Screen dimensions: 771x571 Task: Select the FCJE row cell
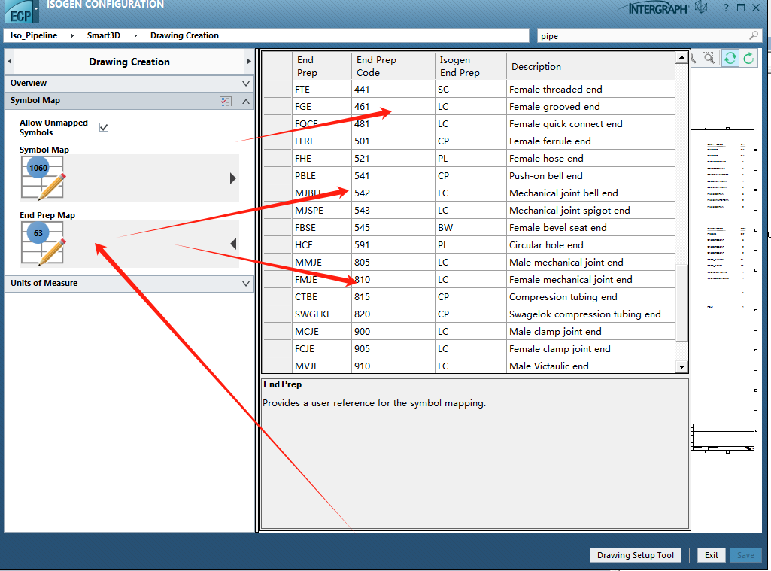tap(322, 349)
